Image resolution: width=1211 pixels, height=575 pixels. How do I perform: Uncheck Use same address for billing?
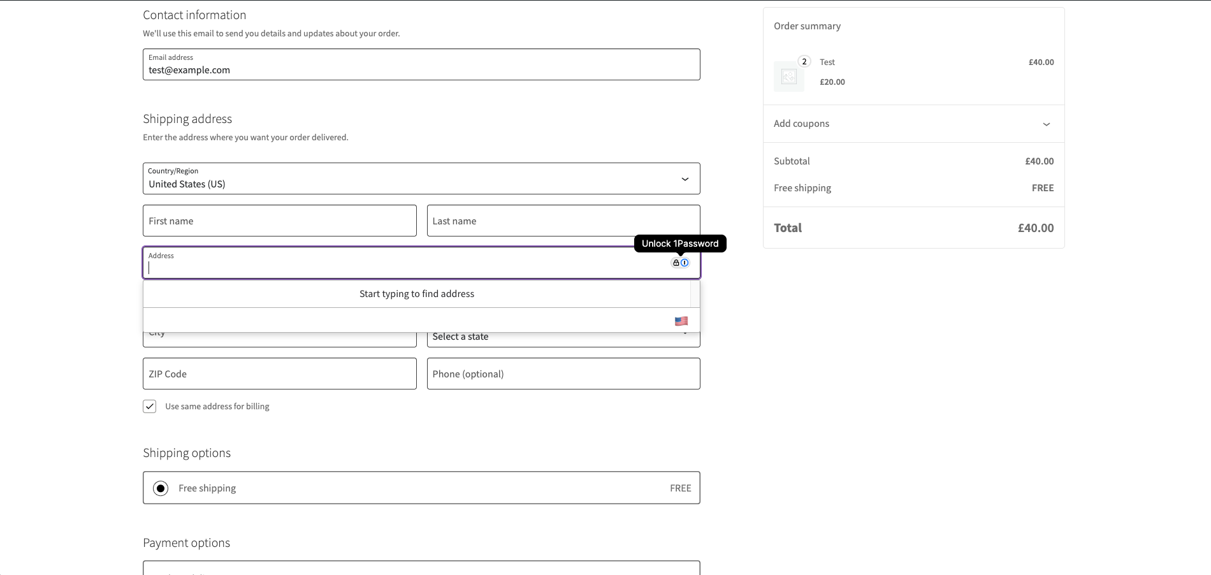149,406
